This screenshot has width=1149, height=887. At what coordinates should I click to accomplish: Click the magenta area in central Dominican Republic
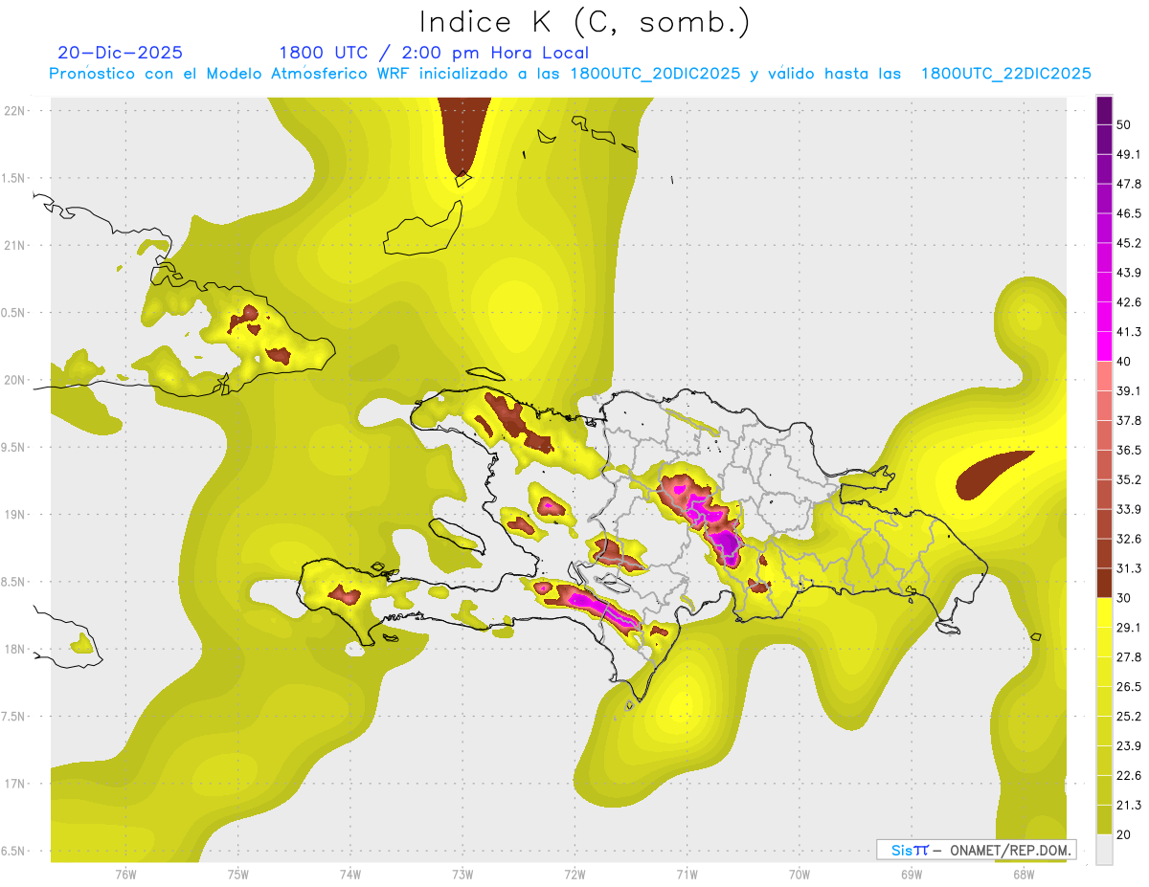(x=723, y=542)
